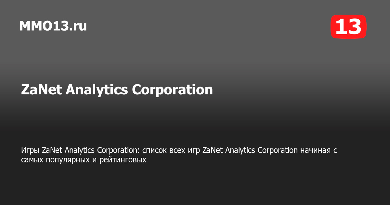Click the phrase самых популярных
This screenshot has width=390, height=205.
tap(55, 160)
